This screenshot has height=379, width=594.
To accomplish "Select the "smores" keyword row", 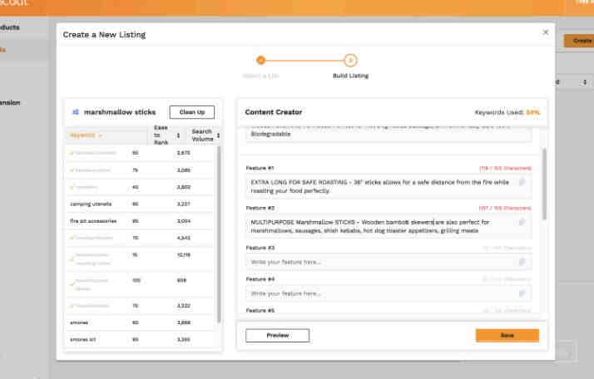I will [x=139, y=322].
